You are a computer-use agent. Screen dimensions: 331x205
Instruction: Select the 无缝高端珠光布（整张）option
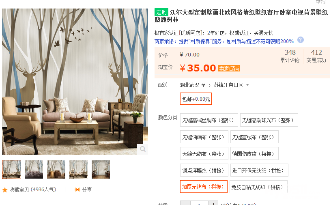click(x=269, y=120)
